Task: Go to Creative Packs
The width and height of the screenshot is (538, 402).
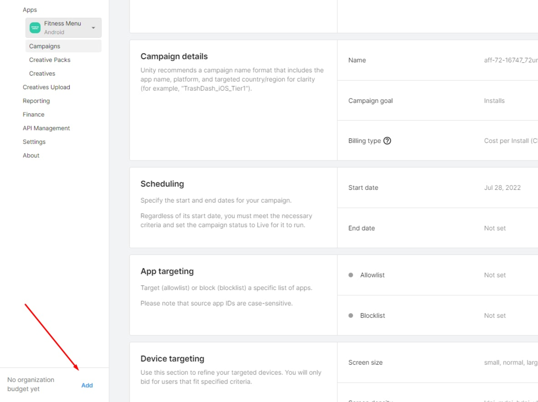Action: coord(50,60)
